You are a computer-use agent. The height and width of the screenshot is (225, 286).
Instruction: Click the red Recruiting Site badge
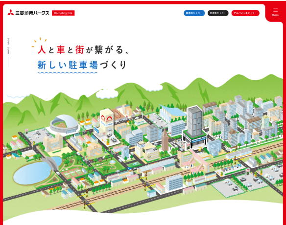[x=63, y=13]
